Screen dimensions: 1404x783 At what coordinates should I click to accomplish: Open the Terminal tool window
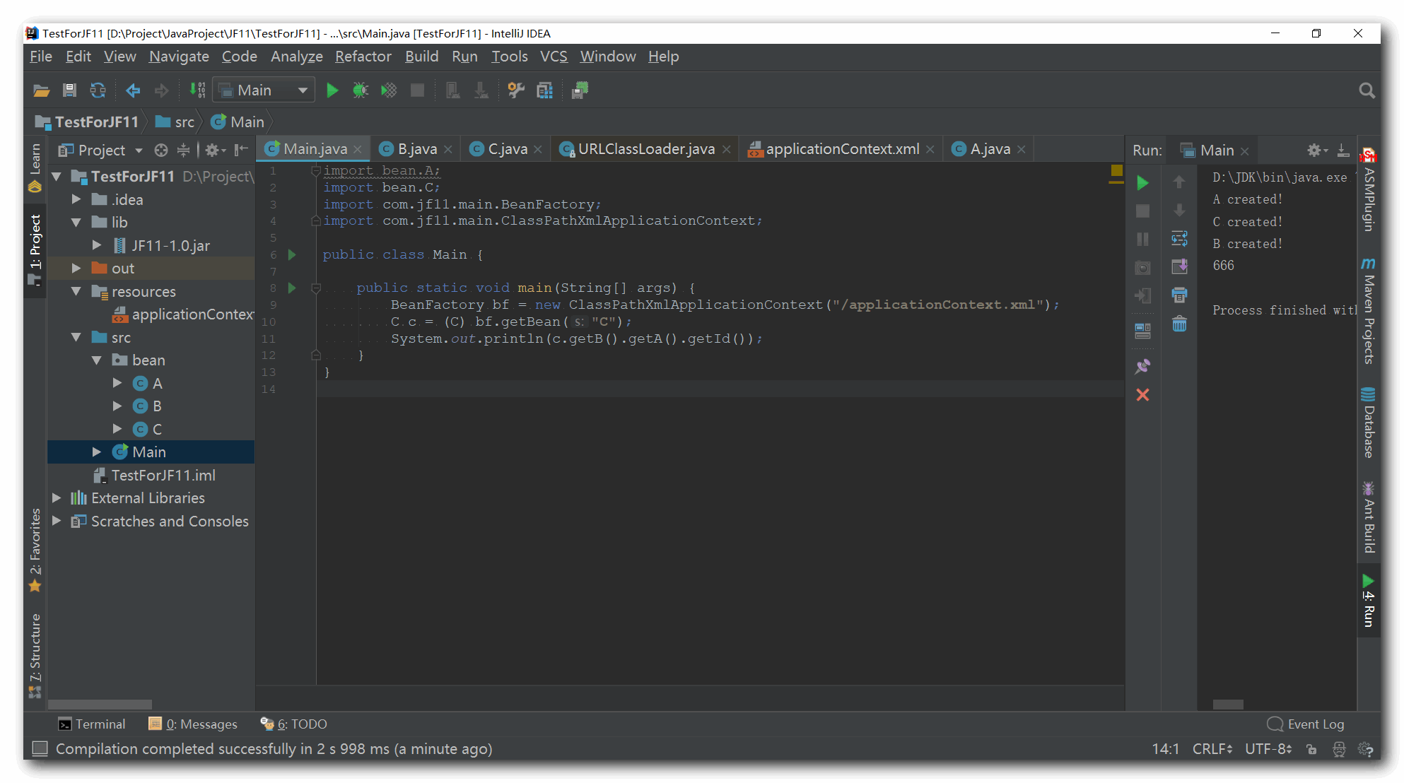[92, 724]
